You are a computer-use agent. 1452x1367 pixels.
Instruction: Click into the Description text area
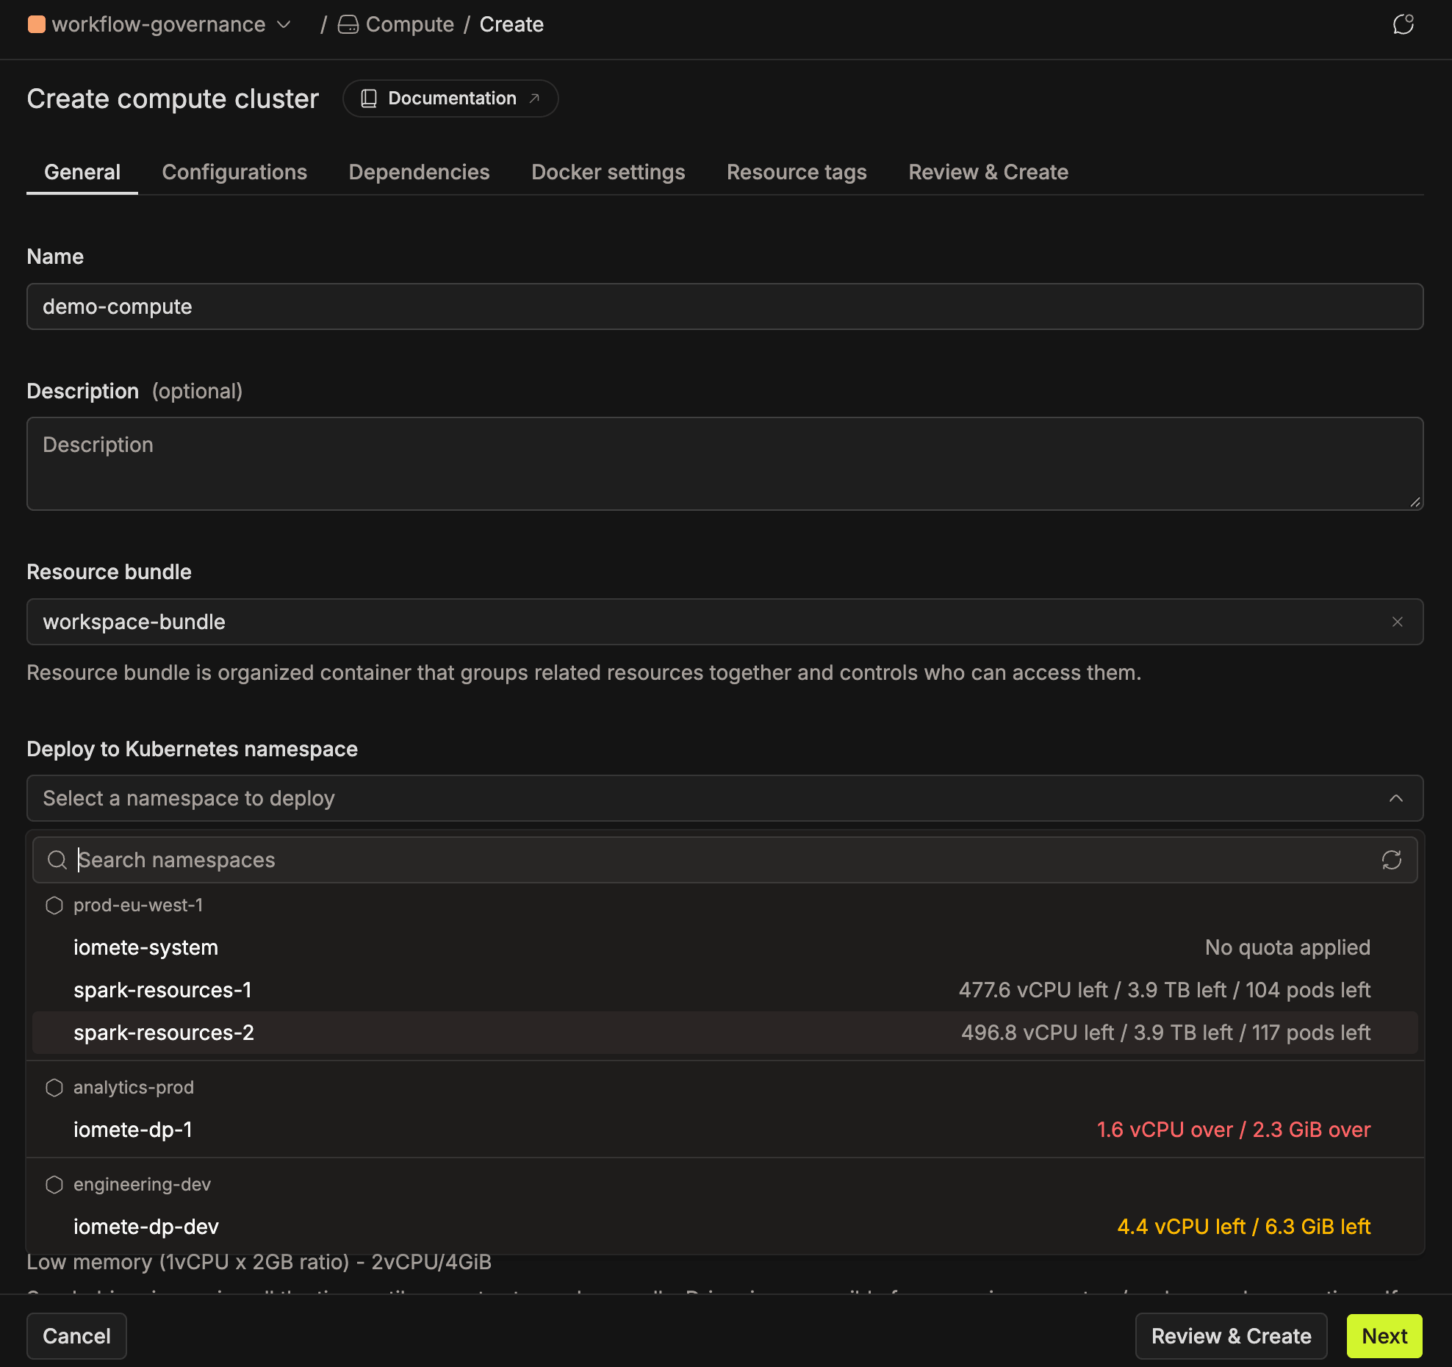(x=725, y=464)
